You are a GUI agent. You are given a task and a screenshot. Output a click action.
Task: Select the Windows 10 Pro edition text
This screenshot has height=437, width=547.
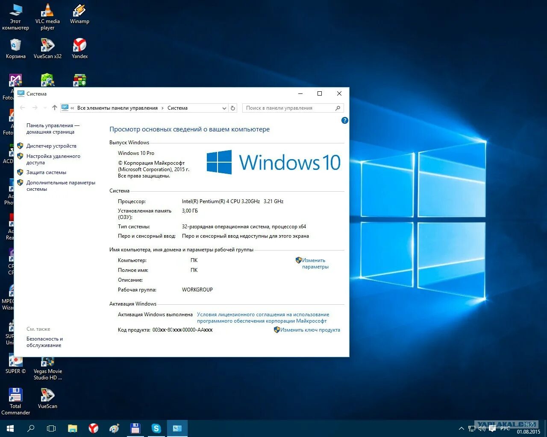(x=136, y=153)
